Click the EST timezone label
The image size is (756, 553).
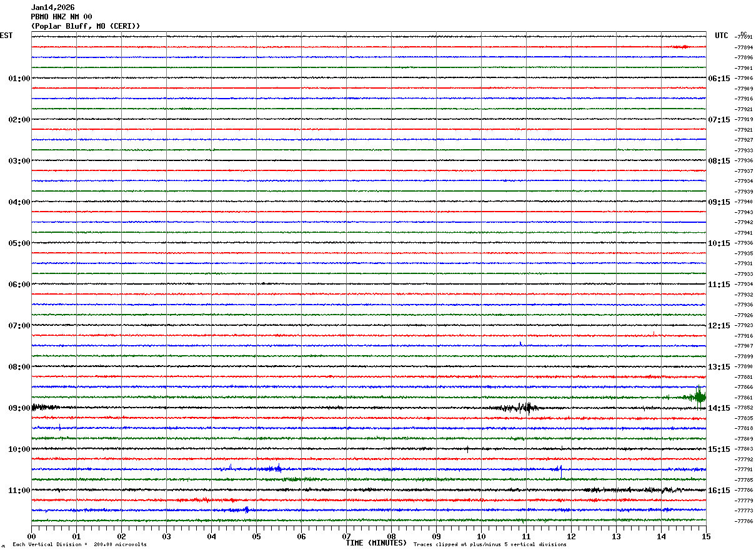coord(6,36)
